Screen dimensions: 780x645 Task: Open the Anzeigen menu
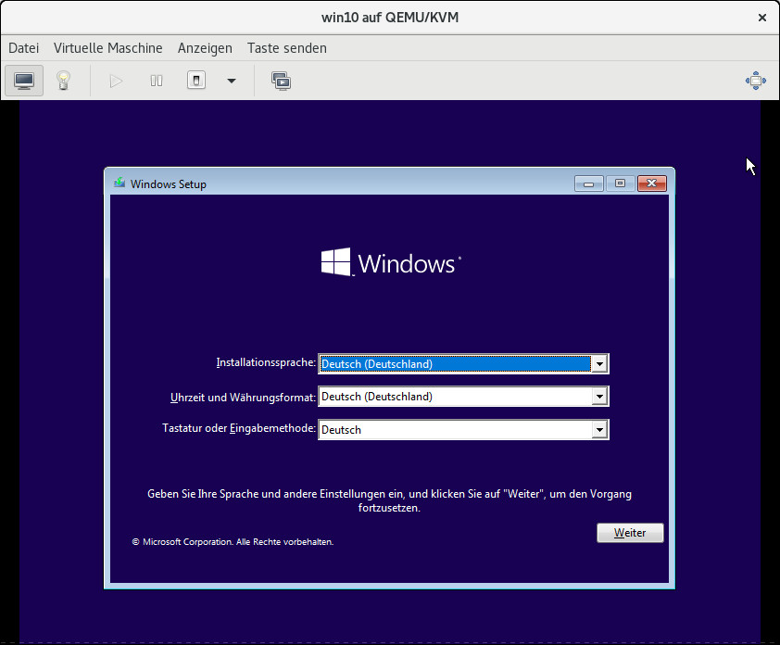(x=205, y=48)
